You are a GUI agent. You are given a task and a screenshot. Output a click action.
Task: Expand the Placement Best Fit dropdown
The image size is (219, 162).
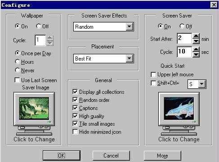coord(130,58)
